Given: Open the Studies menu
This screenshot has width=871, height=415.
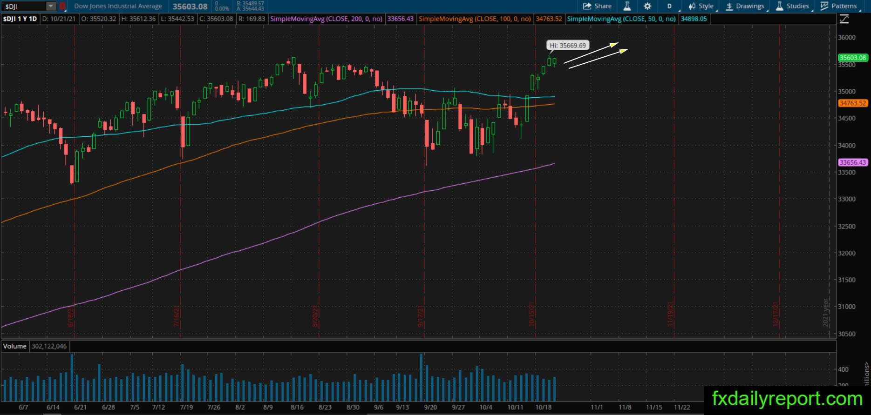Looking at the screenshot, I should 792,6.
